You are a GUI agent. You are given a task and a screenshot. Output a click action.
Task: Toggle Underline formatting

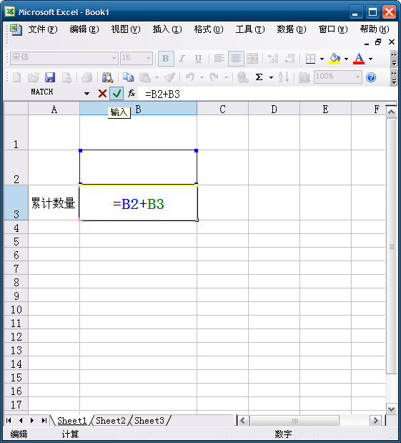[x=198, y=59]
